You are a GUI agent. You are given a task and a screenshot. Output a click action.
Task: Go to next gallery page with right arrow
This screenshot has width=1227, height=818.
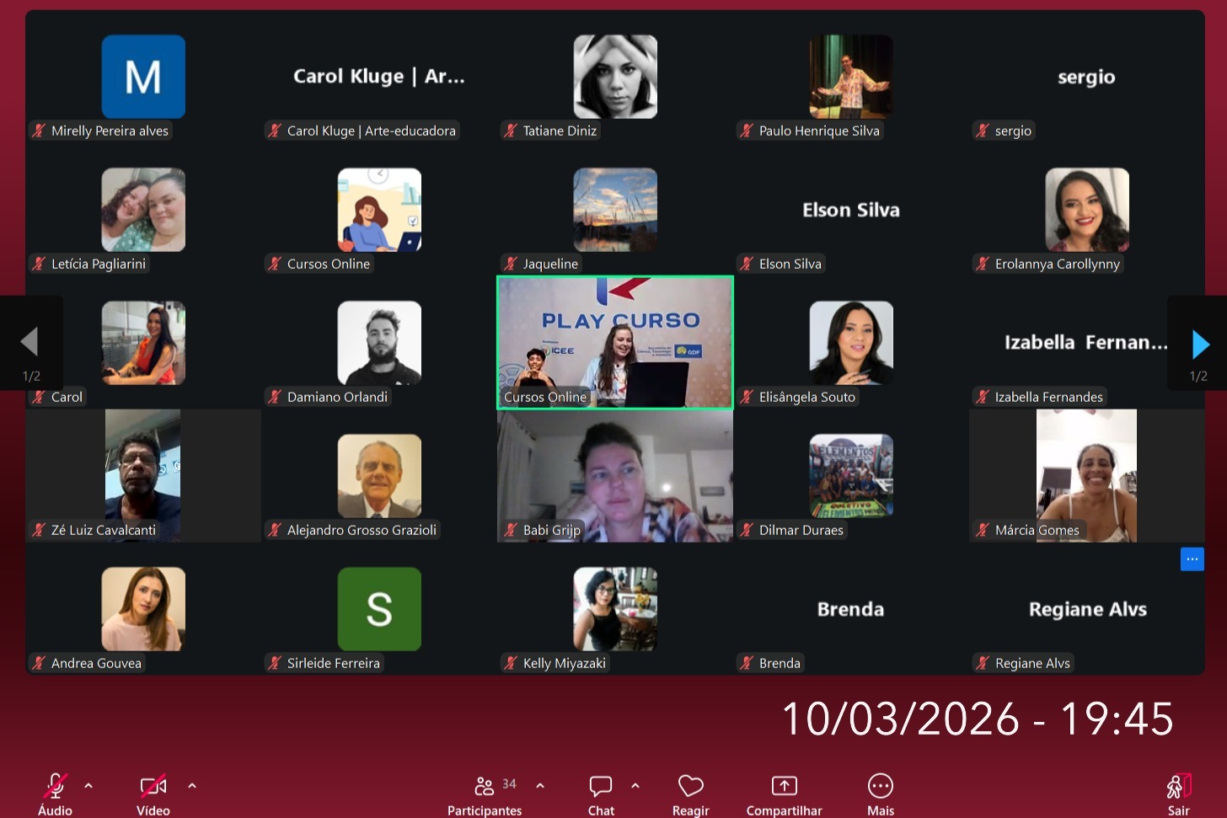pos(1201,344)
